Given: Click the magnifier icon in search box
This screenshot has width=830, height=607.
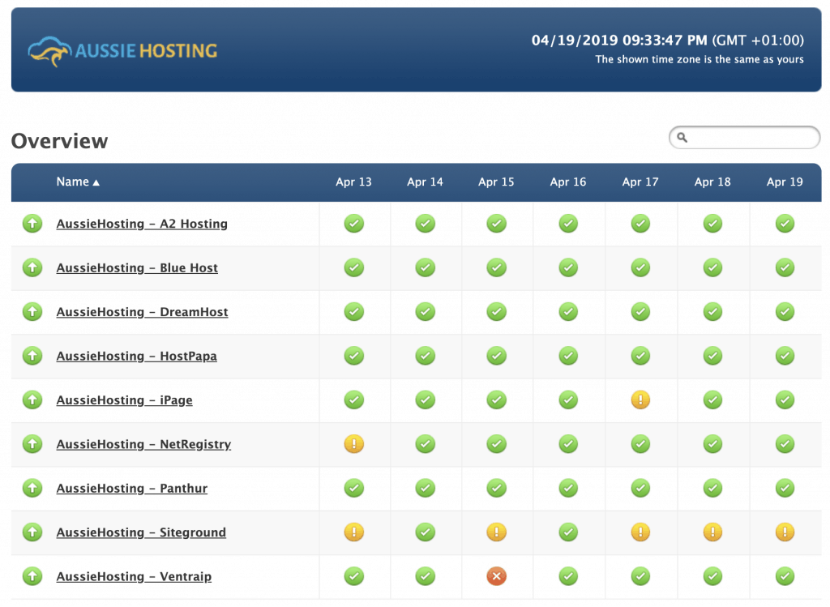Looking at the screenshot, I should pyautogui.click(x=682, y=138).
